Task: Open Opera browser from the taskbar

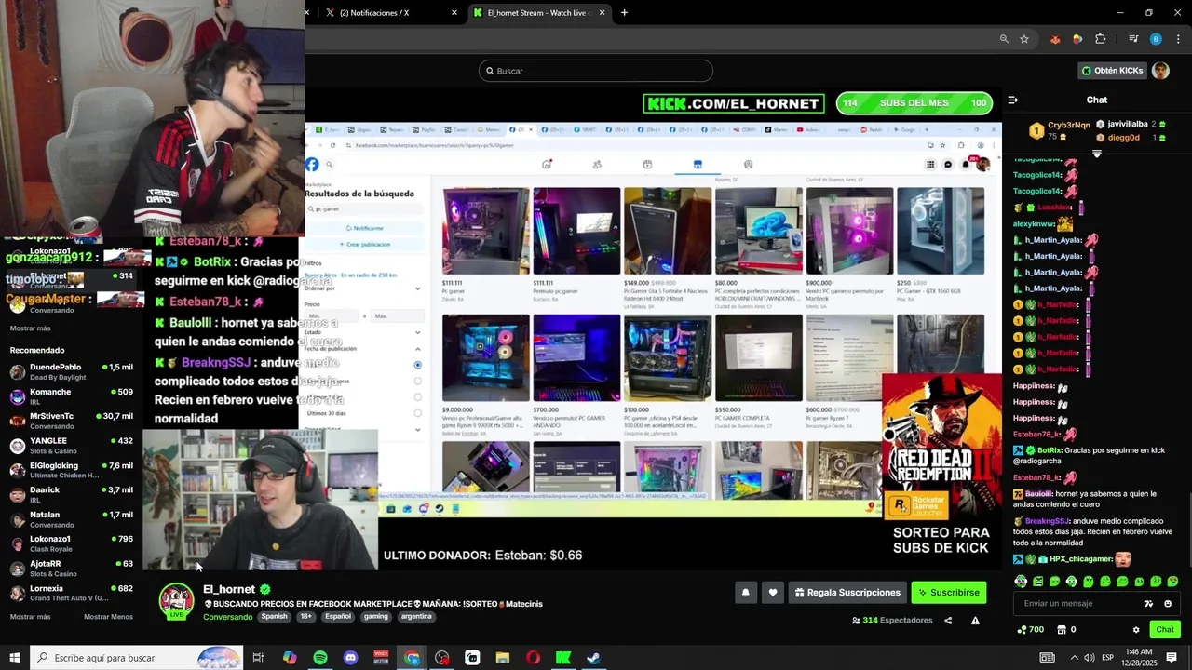Action: tap(533, 658)
